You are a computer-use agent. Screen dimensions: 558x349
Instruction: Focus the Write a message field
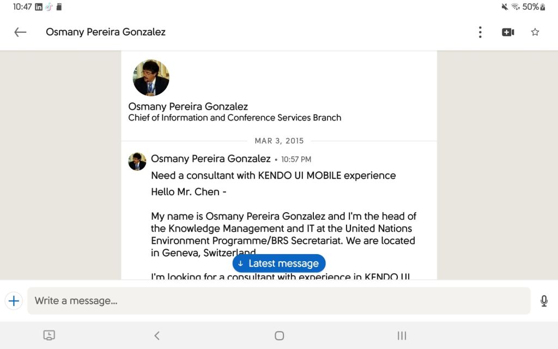pyautogui.click(x=278, y=300)
